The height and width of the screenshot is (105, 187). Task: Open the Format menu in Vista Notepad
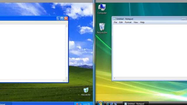coord(128,22)
